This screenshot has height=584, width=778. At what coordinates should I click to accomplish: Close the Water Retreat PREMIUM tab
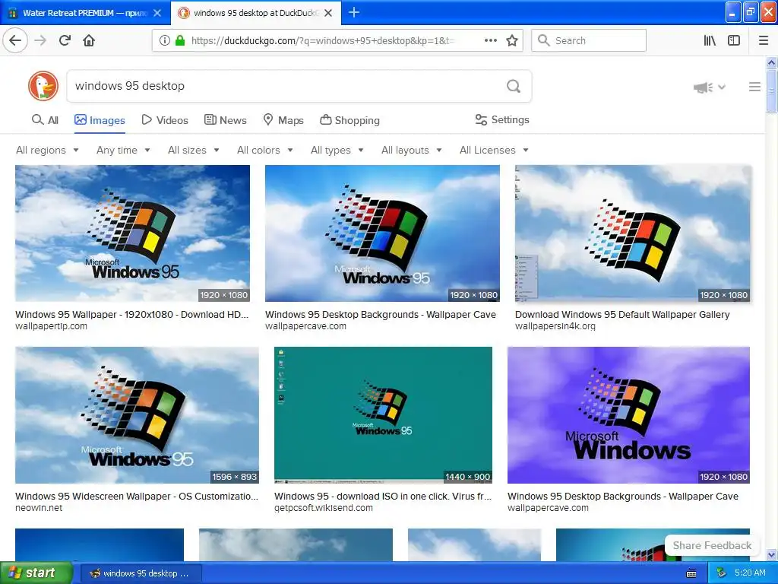(157, 13)
